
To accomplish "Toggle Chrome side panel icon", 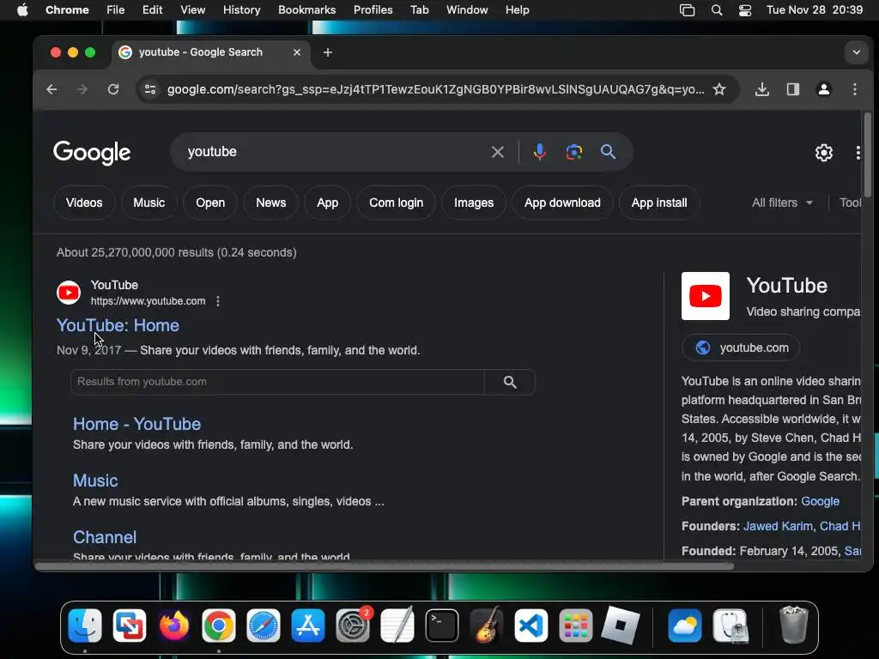I will click(792, 89).
